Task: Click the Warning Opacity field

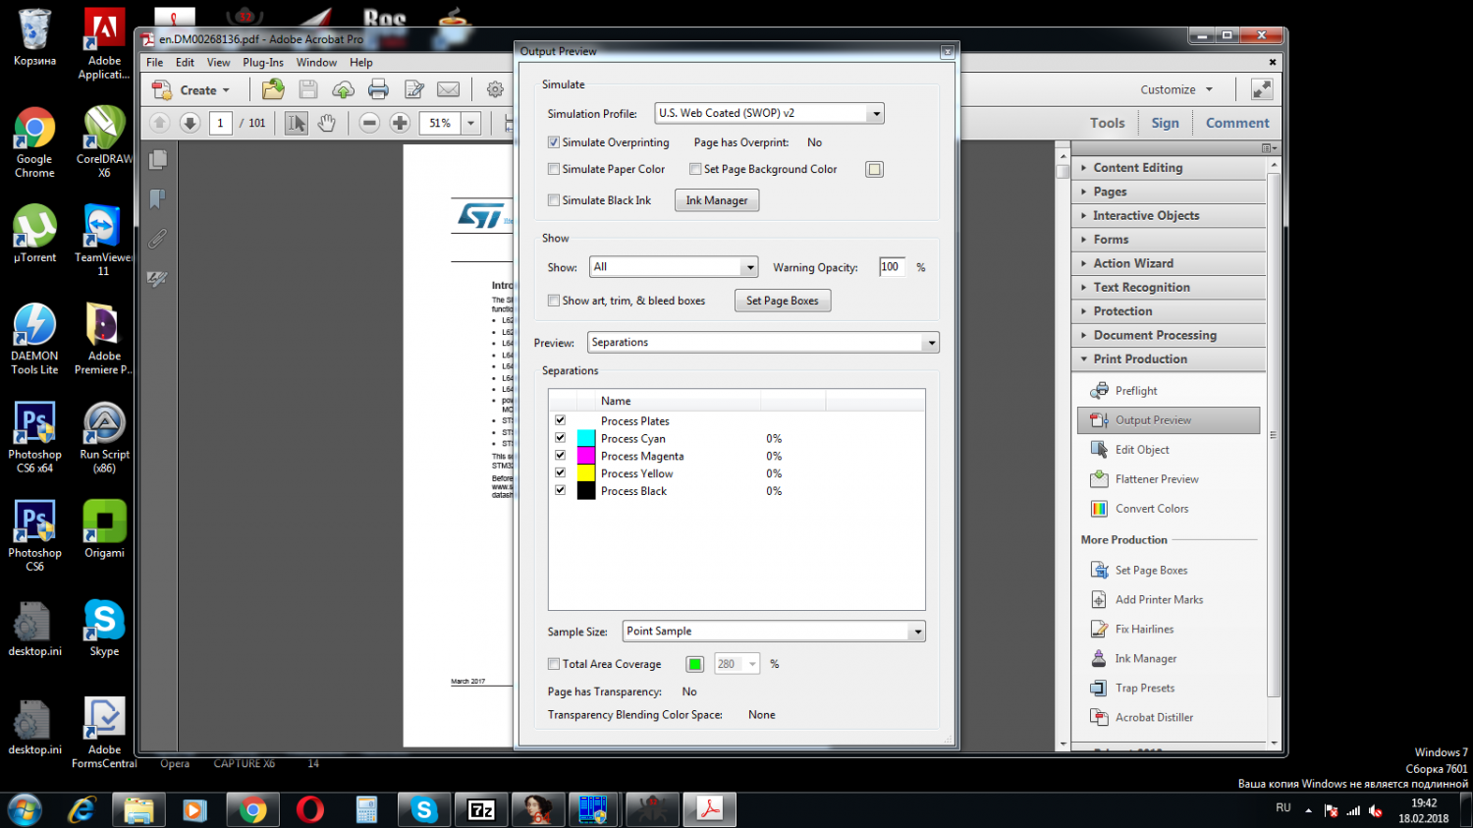Action: 892,267
